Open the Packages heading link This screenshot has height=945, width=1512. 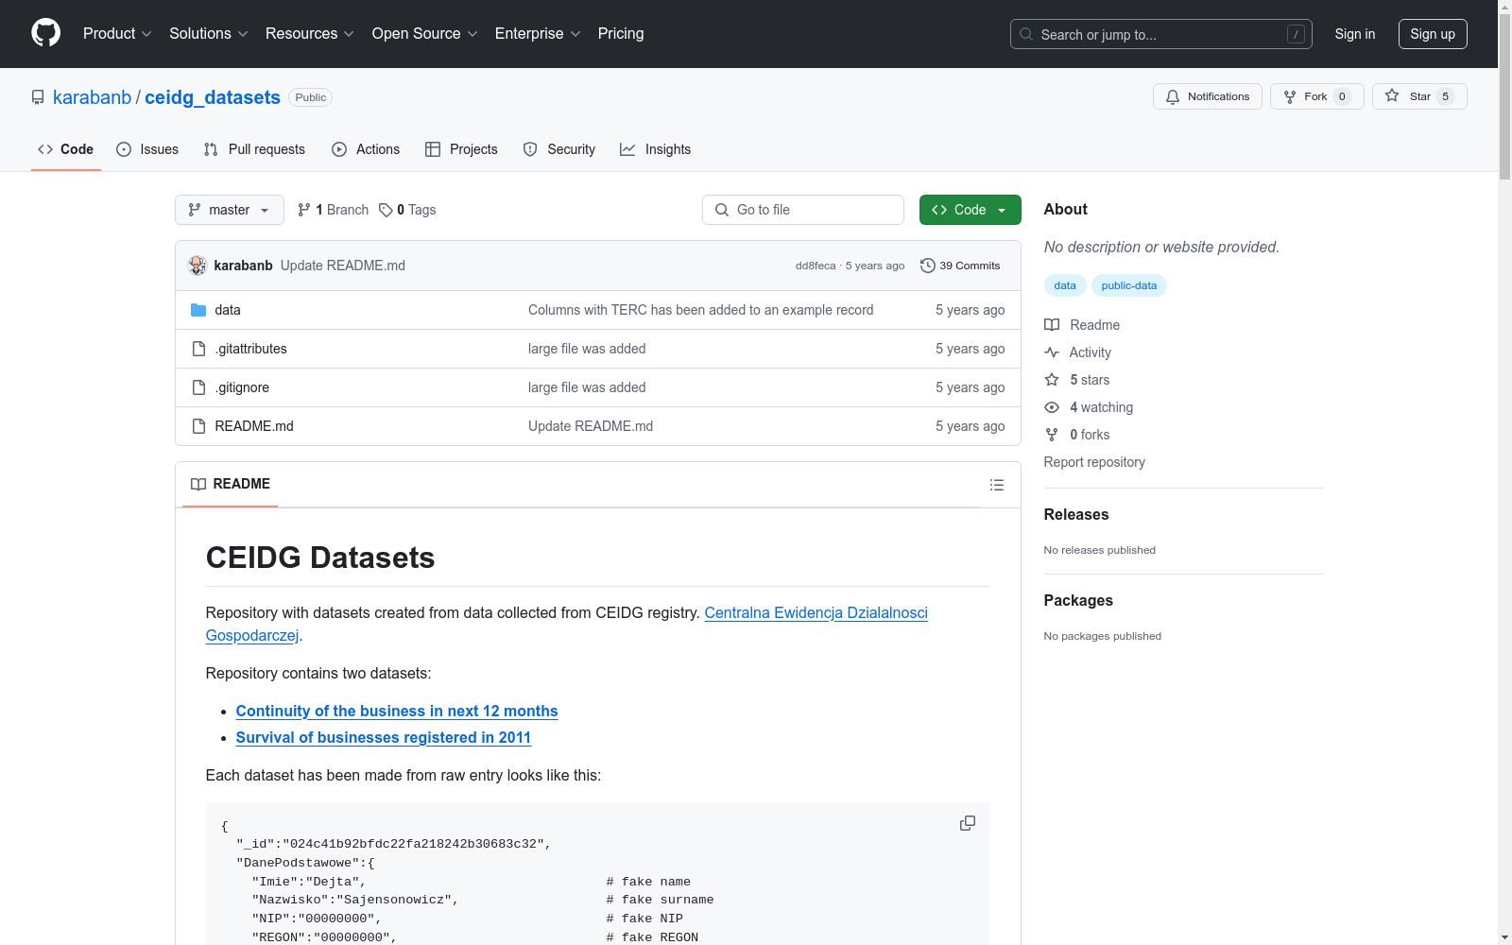1078,600
